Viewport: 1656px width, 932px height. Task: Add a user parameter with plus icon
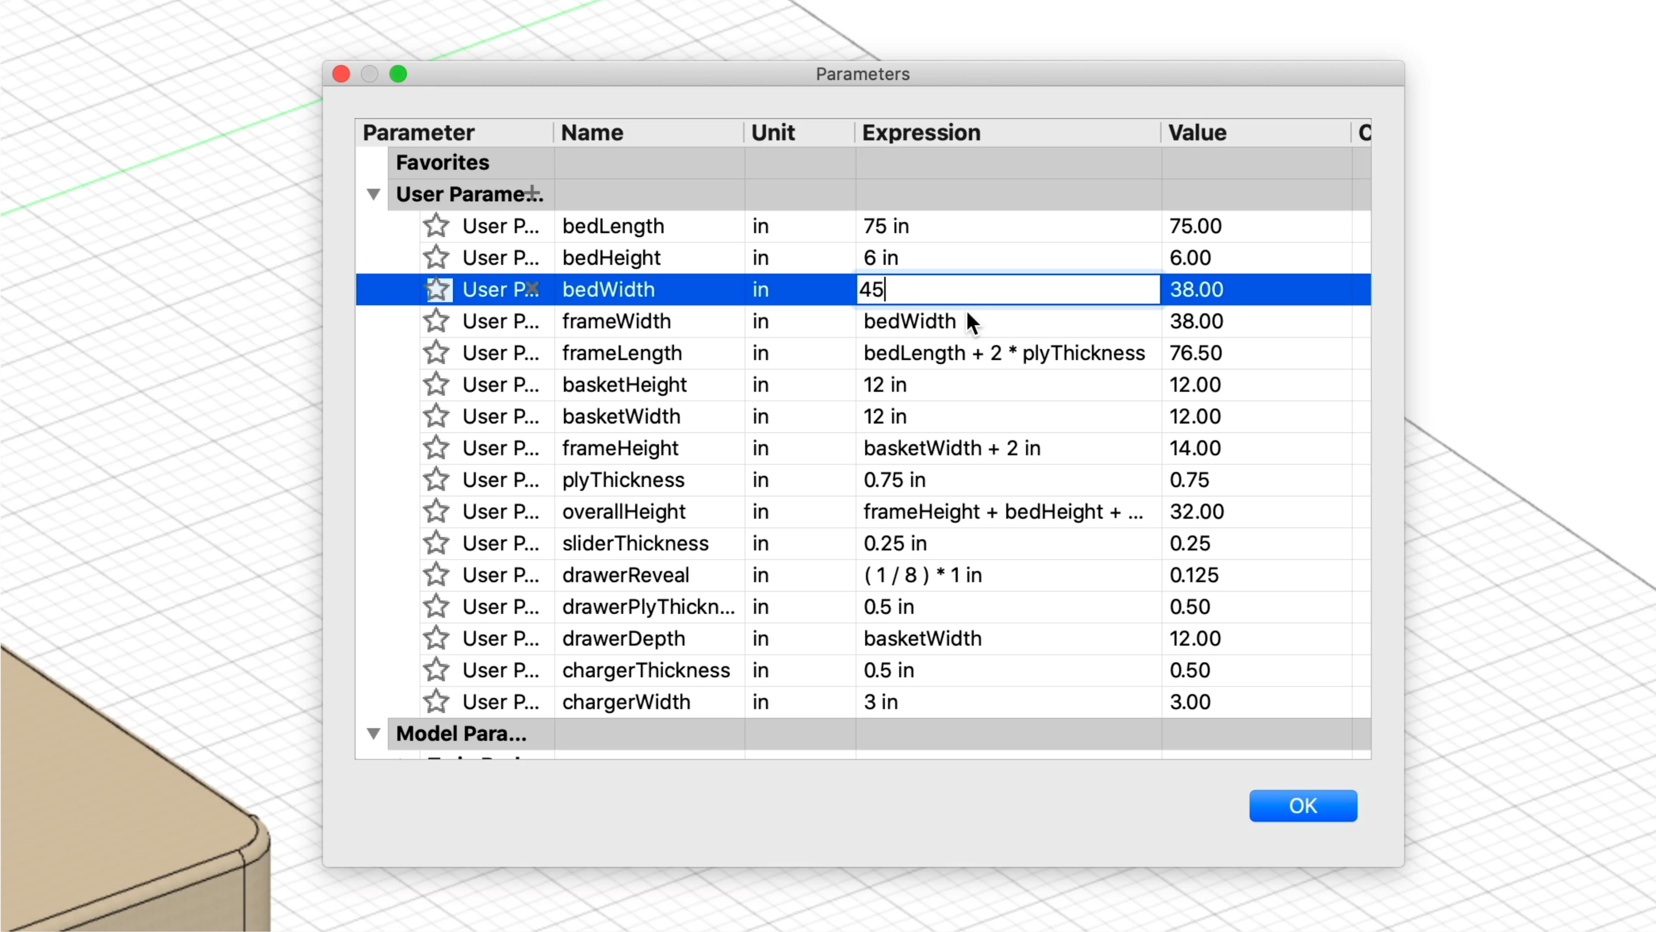(532, 192)
